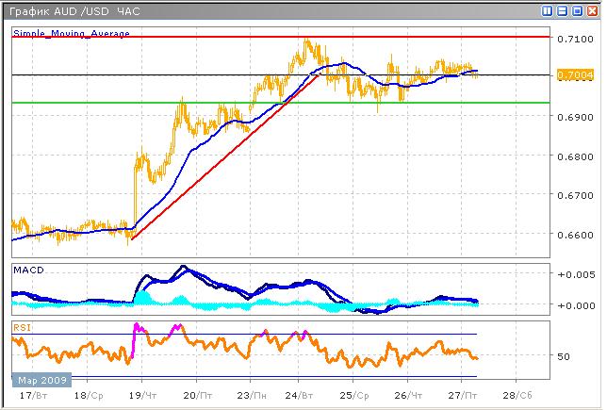Click the horizontal split icon in title bar
This screenshot has height=410, width=607.
[563, 11]
